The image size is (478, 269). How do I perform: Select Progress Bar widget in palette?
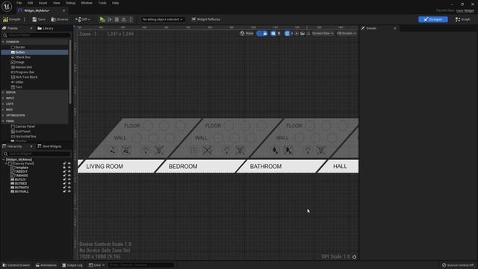click(x=25, y=72)
